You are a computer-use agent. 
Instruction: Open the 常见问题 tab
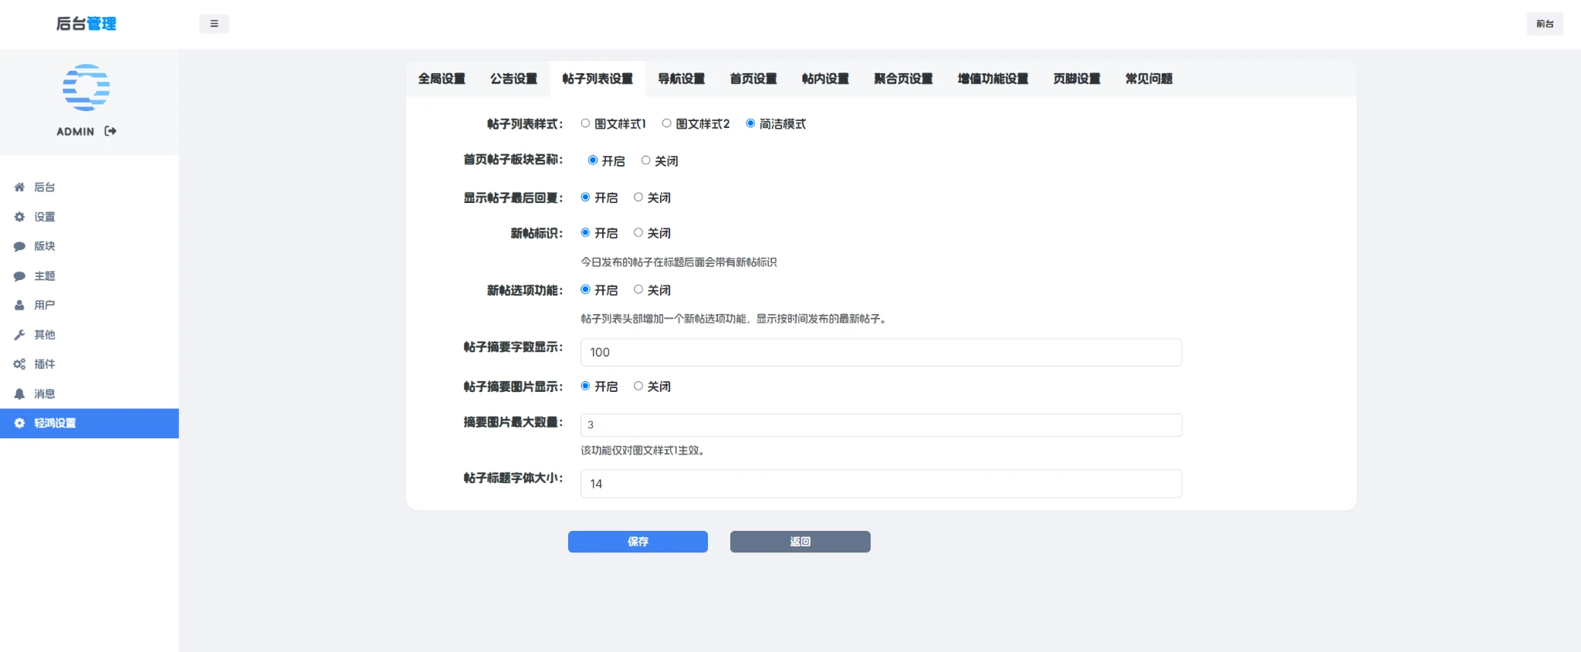1149,79
